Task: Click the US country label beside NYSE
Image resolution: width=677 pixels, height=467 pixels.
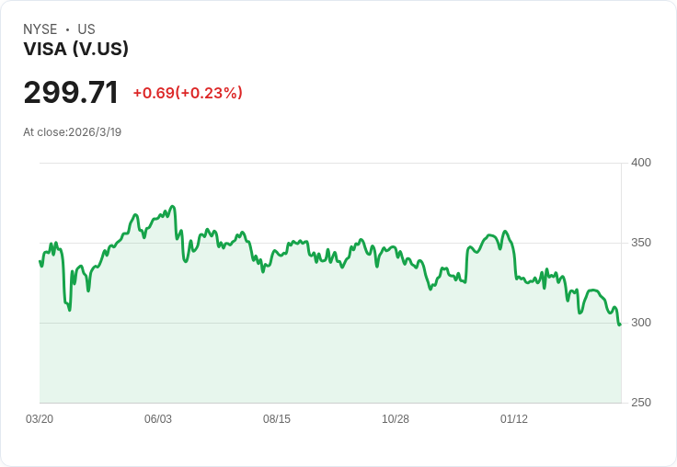Action: click(x=86, y=29)
